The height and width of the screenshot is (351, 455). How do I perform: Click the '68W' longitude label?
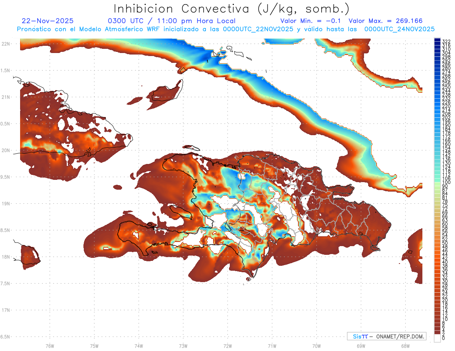click(405, 345)
